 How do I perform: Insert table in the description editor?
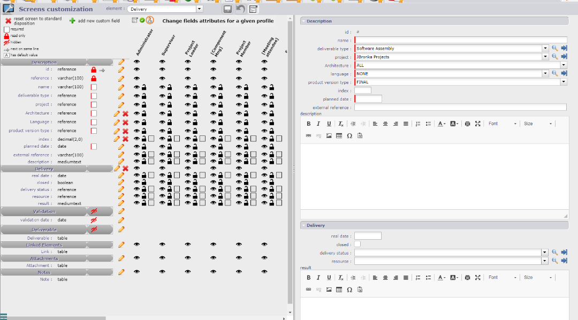339,136
